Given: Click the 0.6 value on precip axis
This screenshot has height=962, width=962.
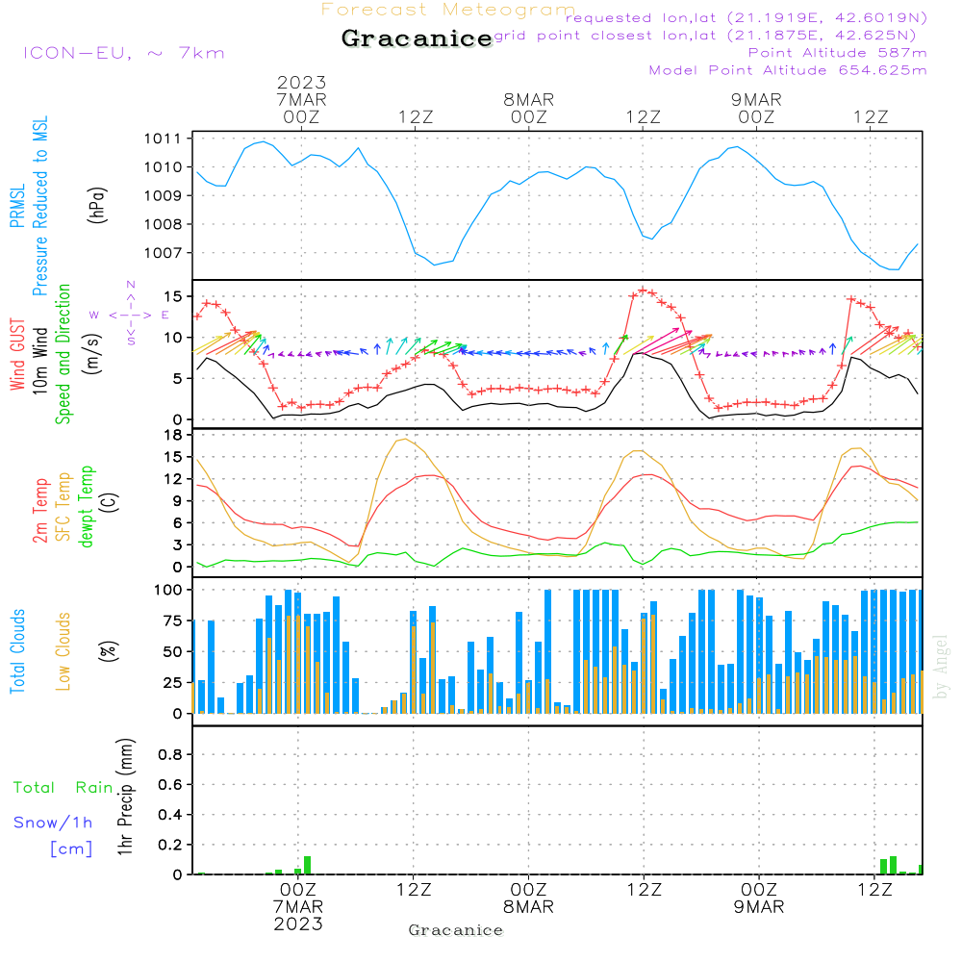Looking at the screenshot, I should [170, 785].
